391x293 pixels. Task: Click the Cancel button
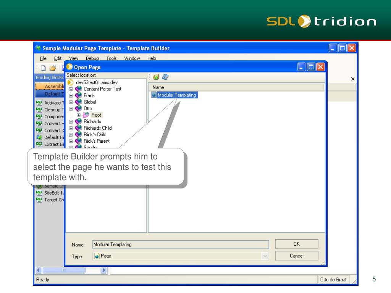296,256
